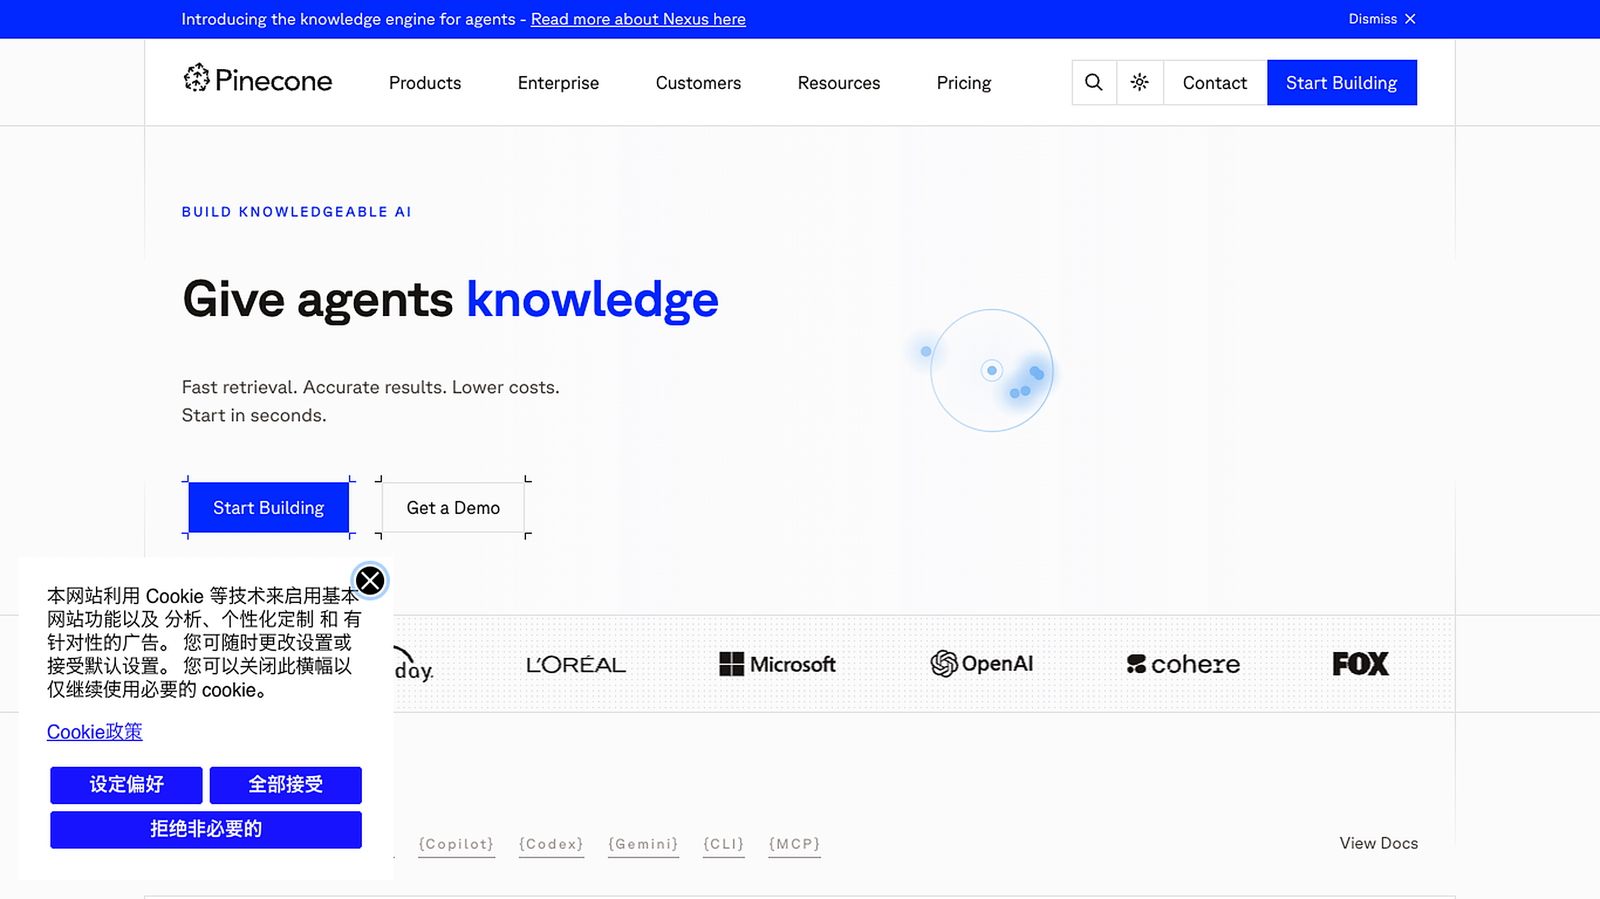Go to Pinecone home via logo

258,79
